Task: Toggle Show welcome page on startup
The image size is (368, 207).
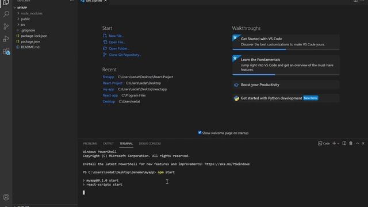Action: [x=200, y=133]
